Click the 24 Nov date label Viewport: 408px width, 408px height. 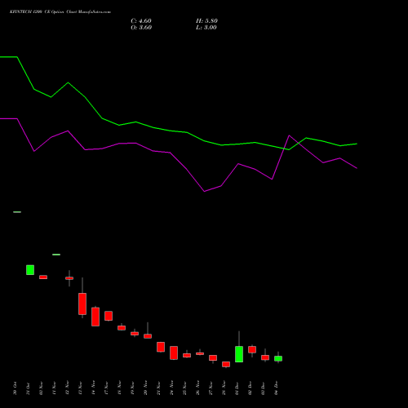(x=171, y=388)
